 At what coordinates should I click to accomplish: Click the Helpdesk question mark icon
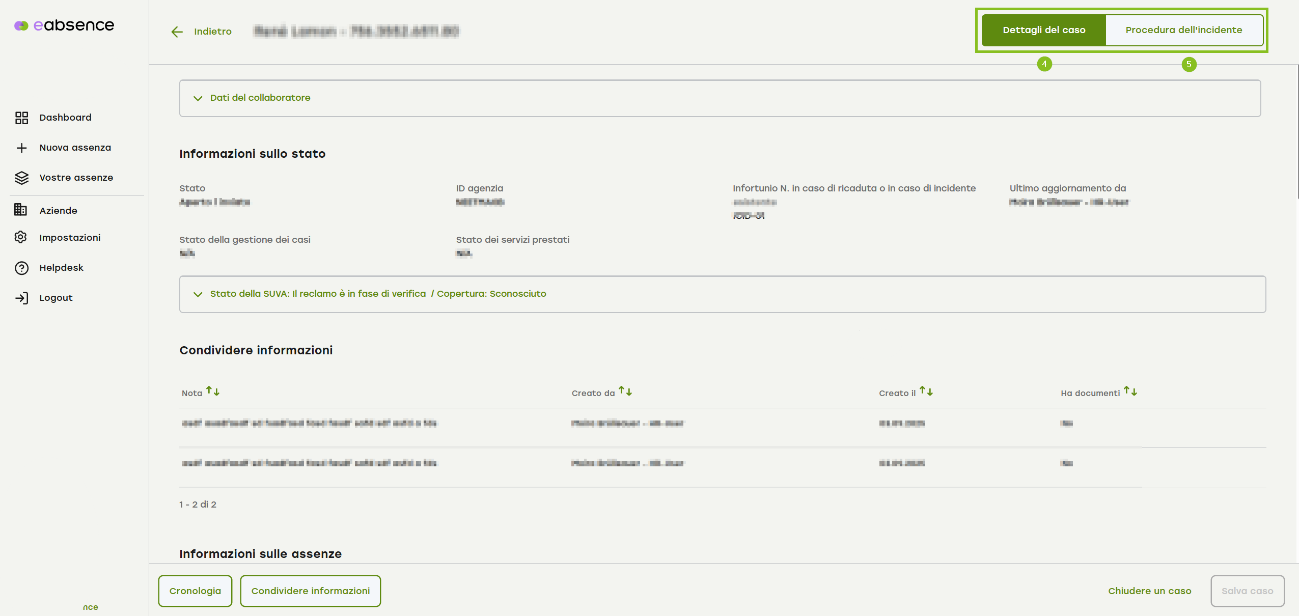(21, 268)
